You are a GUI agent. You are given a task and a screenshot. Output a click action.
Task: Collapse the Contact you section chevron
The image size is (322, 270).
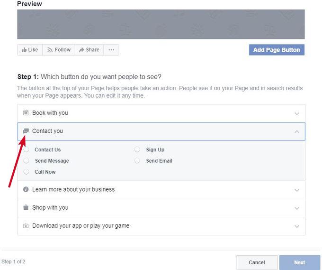point(297,131)
